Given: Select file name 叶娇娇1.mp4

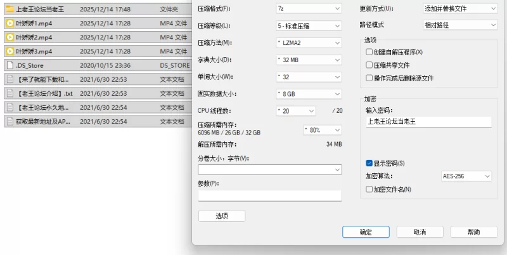Looking at the screenshot, I should point(34,23).
